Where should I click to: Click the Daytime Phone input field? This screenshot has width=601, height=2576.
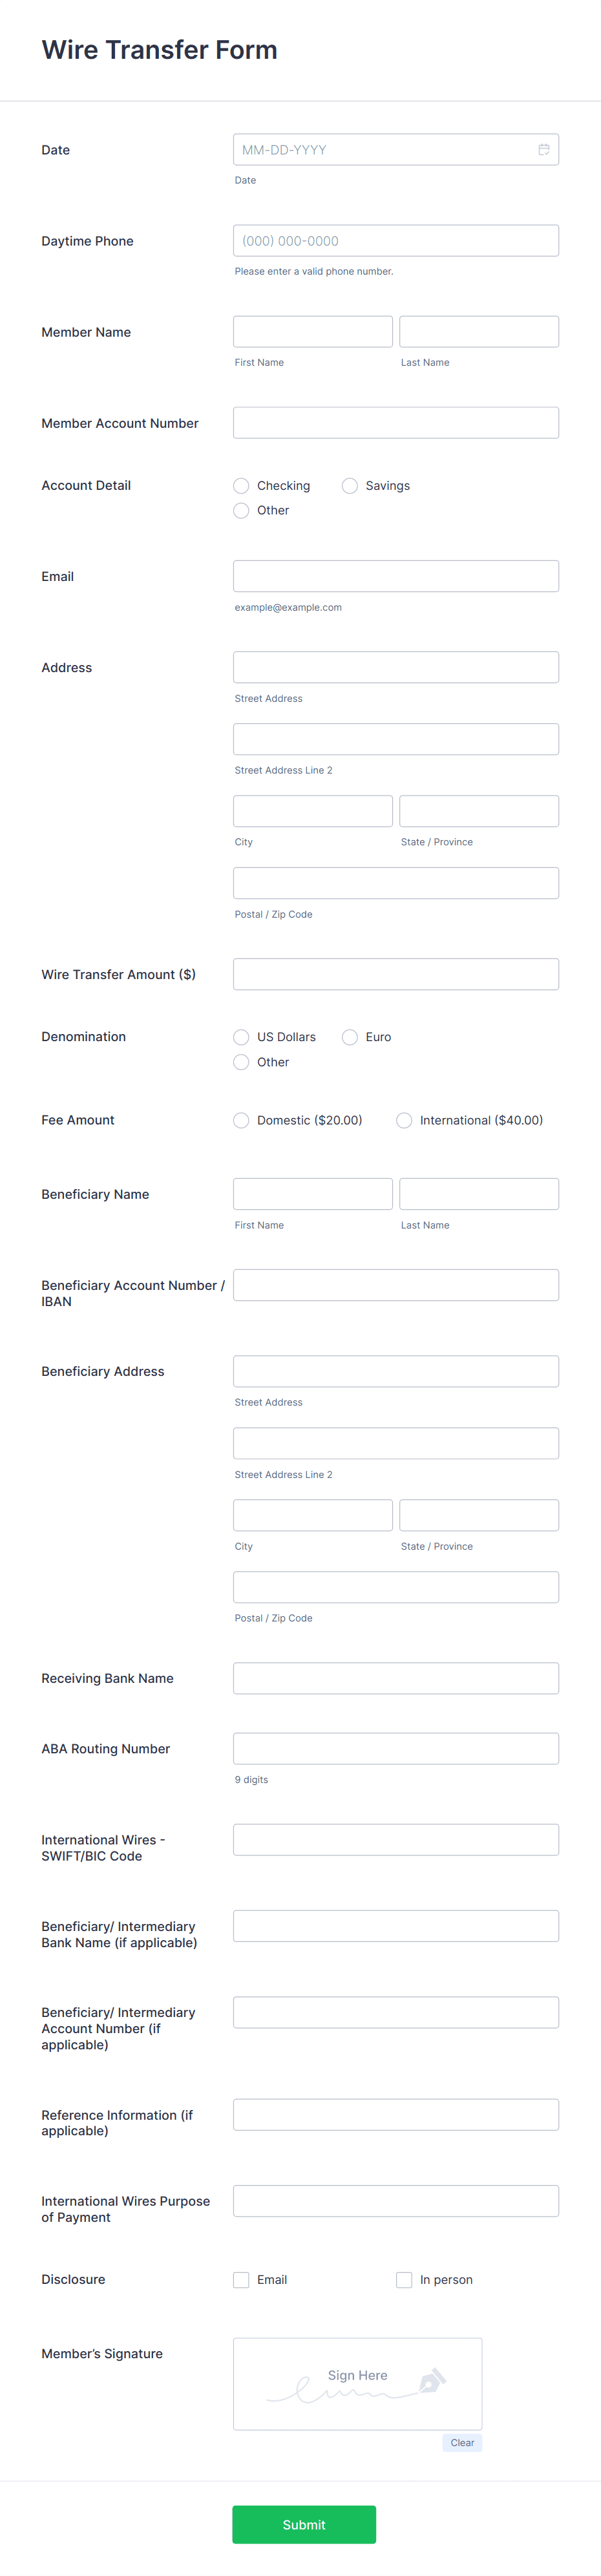395,240
